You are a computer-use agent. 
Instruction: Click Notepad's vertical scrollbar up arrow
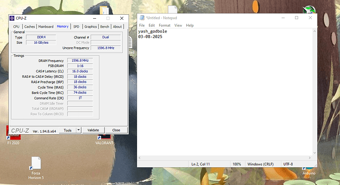click(x=315, y=31)
